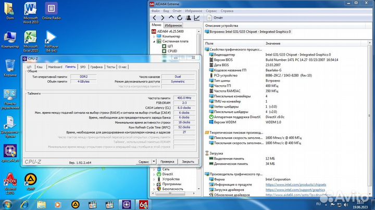This screenshot has width=375, height=210.
Task: Open CPU-Z Графика tab
Action: [96, 67]
